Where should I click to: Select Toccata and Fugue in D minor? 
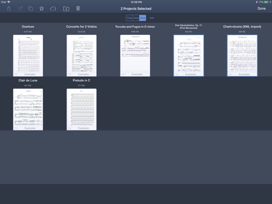(135, 55)
